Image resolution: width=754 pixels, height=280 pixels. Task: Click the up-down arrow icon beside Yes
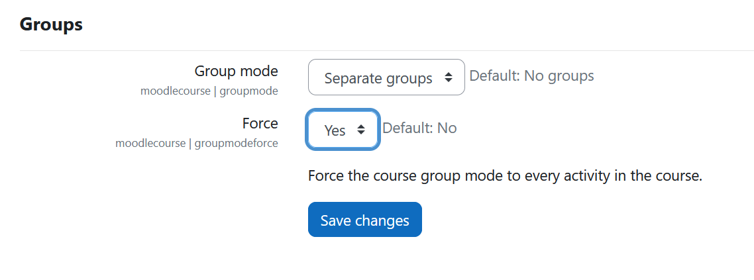click(361, 130)
